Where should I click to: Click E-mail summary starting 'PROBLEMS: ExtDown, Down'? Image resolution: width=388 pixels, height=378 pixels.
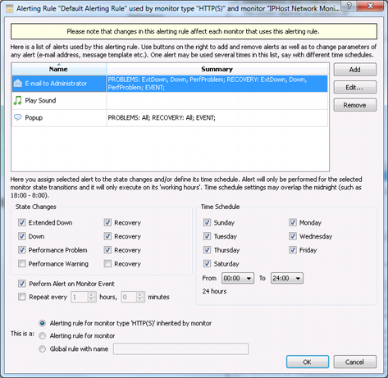(x=208, y=84)
